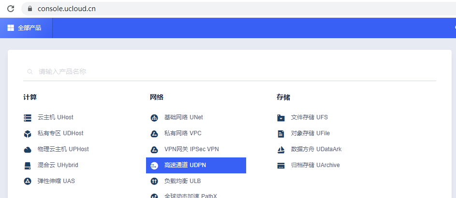Click the 基础网络 UNet icon
Screen dimensions: 456x198
point(154,118)
